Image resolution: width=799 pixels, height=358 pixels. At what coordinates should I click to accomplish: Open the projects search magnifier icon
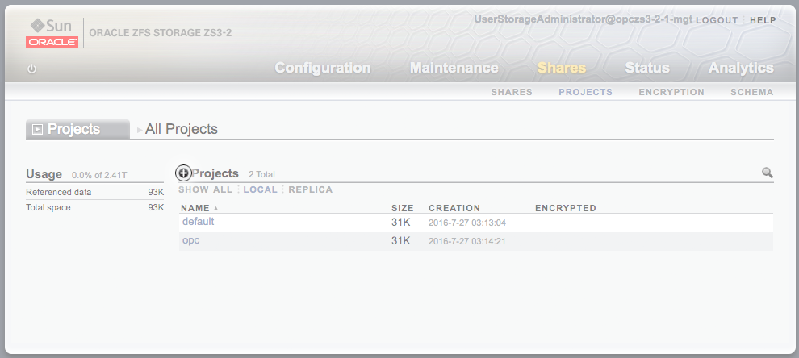coord(768,173)
